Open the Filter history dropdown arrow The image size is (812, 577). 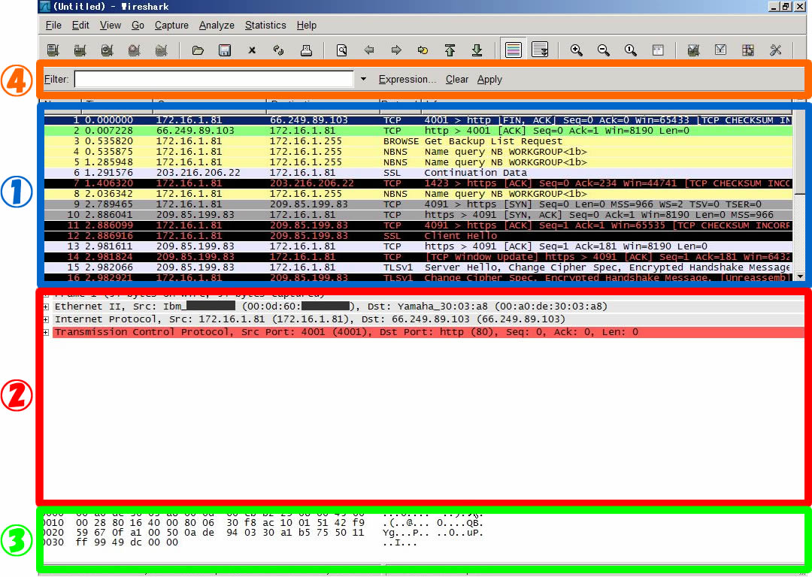pyautogui.click(x=364, y=79)
